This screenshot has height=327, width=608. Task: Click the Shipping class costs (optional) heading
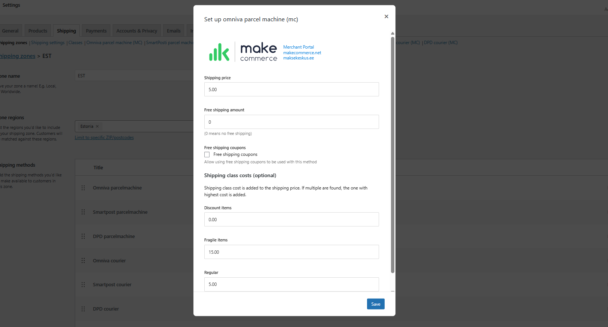240,175
